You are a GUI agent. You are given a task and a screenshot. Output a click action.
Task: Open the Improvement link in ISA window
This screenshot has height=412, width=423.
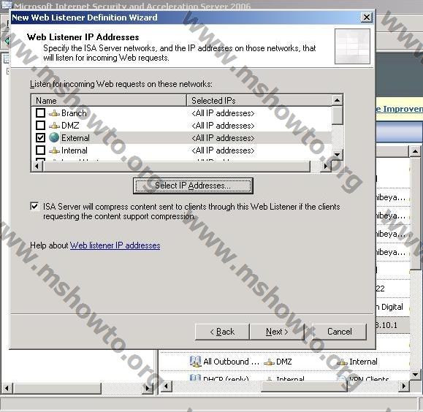[399, 109]
